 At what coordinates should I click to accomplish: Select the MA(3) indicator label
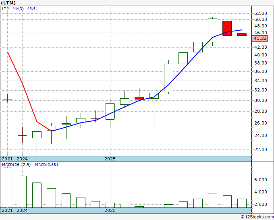coord(17,8)
